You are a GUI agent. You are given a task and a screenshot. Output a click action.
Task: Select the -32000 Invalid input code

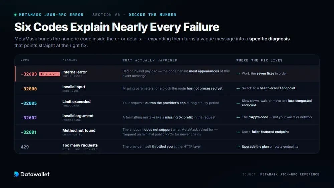click(x=29, y=89)
